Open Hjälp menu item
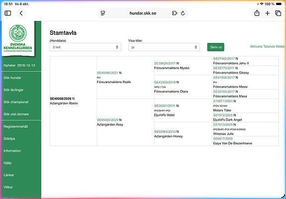The width and height of the screenshot is (286, 199). coord(7,163)
